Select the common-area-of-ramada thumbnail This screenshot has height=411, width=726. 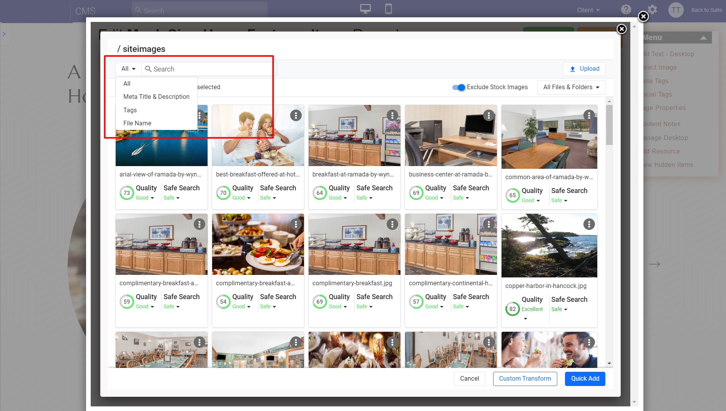point(549,137)
